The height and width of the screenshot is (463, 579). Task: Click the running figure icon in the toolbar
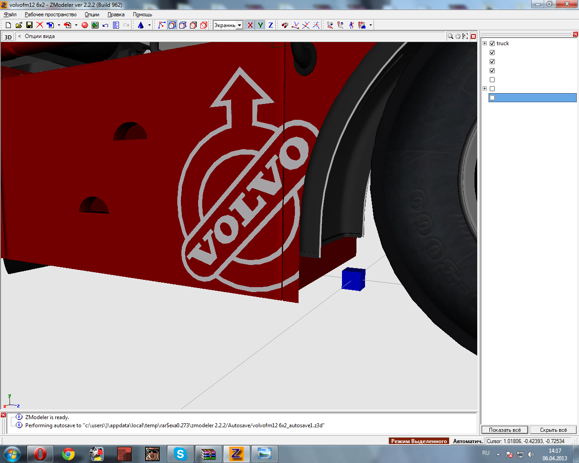[351, 25]
